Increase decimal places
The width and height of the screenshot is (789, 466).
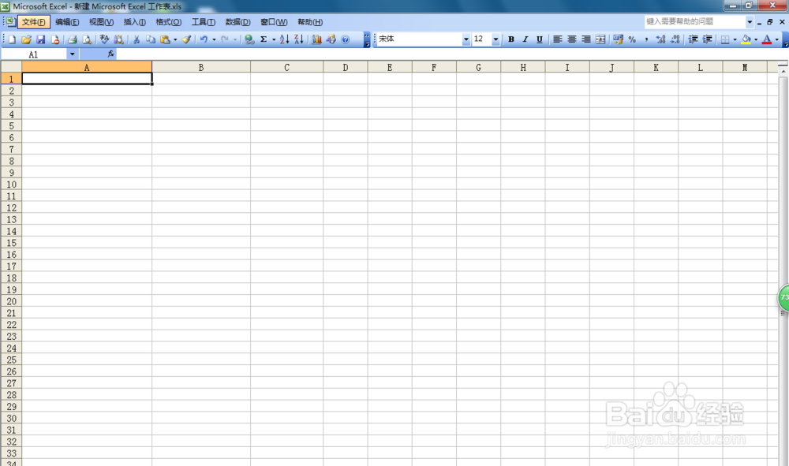[x=660, y=39]
